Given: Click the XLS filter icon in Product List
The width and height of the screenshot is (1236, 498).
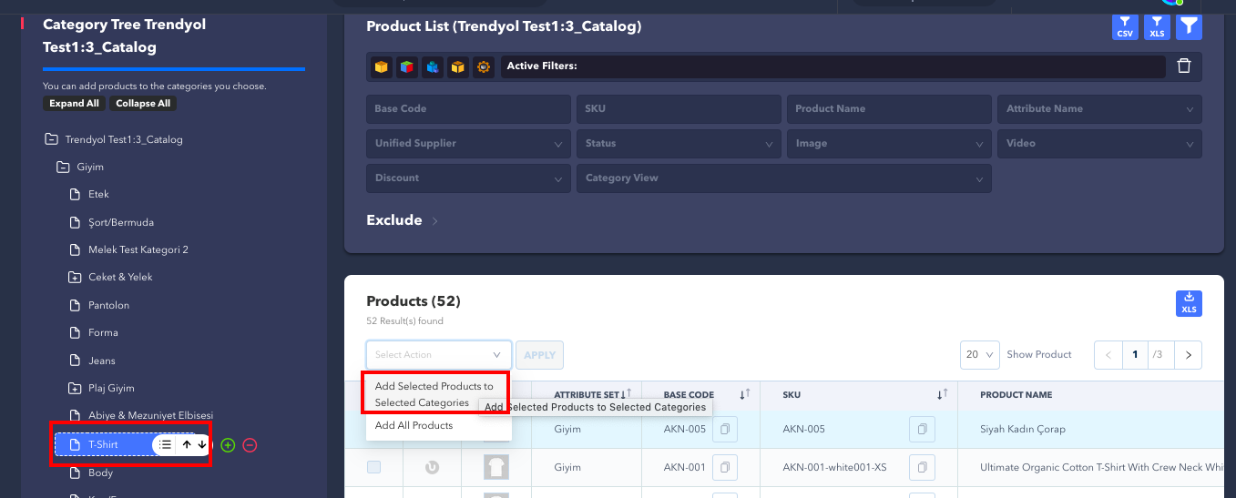Looking at the screenshot, I should [x=1157, y=26].
